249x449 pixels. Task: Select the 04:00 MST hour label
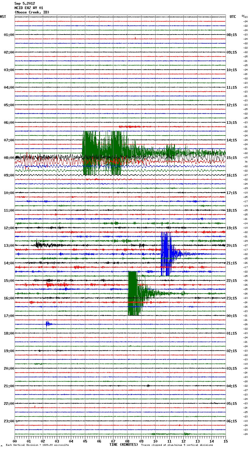point(9,88)
